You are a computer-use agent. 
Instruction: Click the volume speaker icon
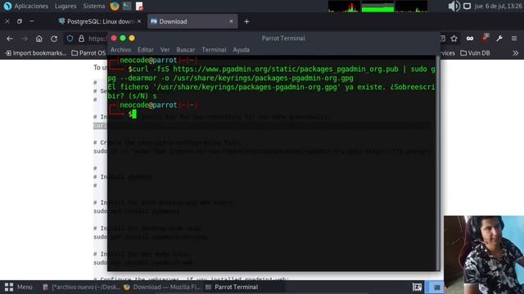click(x=454, y=6)
